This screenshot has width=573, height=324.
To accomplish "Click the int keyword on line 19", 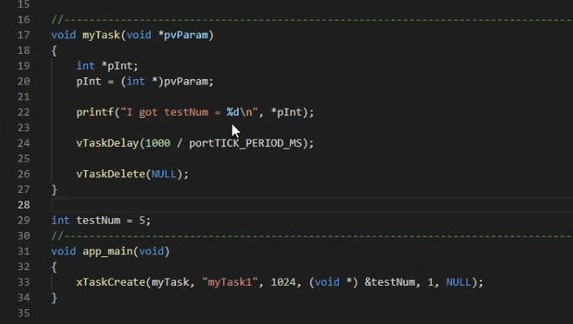I will (85, 66).
